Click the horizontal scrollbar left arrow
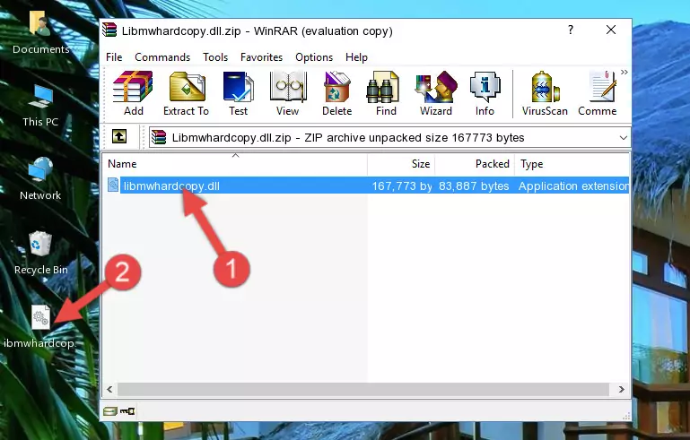690x440 pixels. pos(109,390)
